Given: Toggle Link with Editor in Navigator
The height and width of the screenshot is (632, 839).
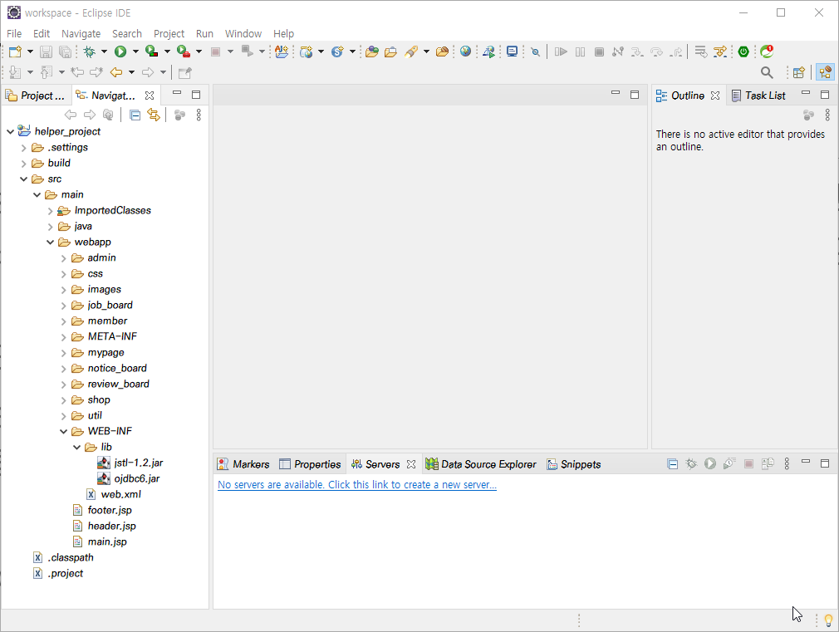Looking at the screenshot, I should (x=155, y=115).
